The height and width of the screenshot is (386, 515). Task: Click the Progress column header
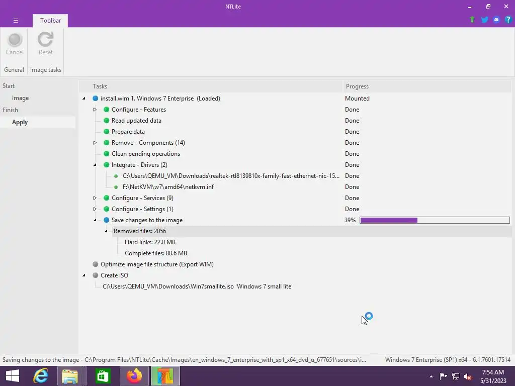pyautogui.click(x=427, y=86)
